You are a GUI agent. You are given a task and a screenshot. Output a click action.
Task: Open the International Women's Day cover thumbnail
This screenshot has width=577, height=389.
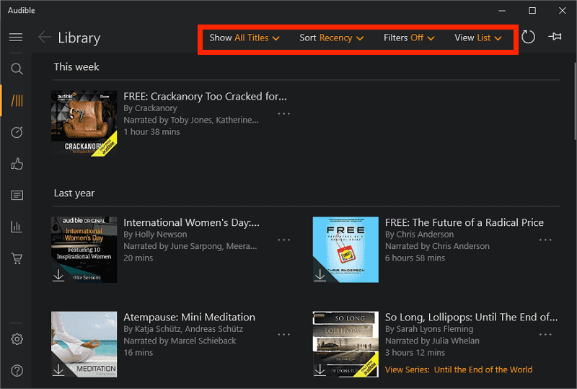(x=84, y=250)
